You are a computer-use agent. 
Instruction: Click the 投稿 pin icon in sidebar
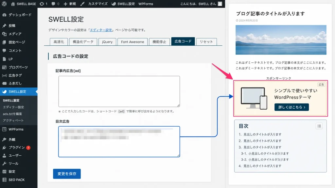(4, 25)
